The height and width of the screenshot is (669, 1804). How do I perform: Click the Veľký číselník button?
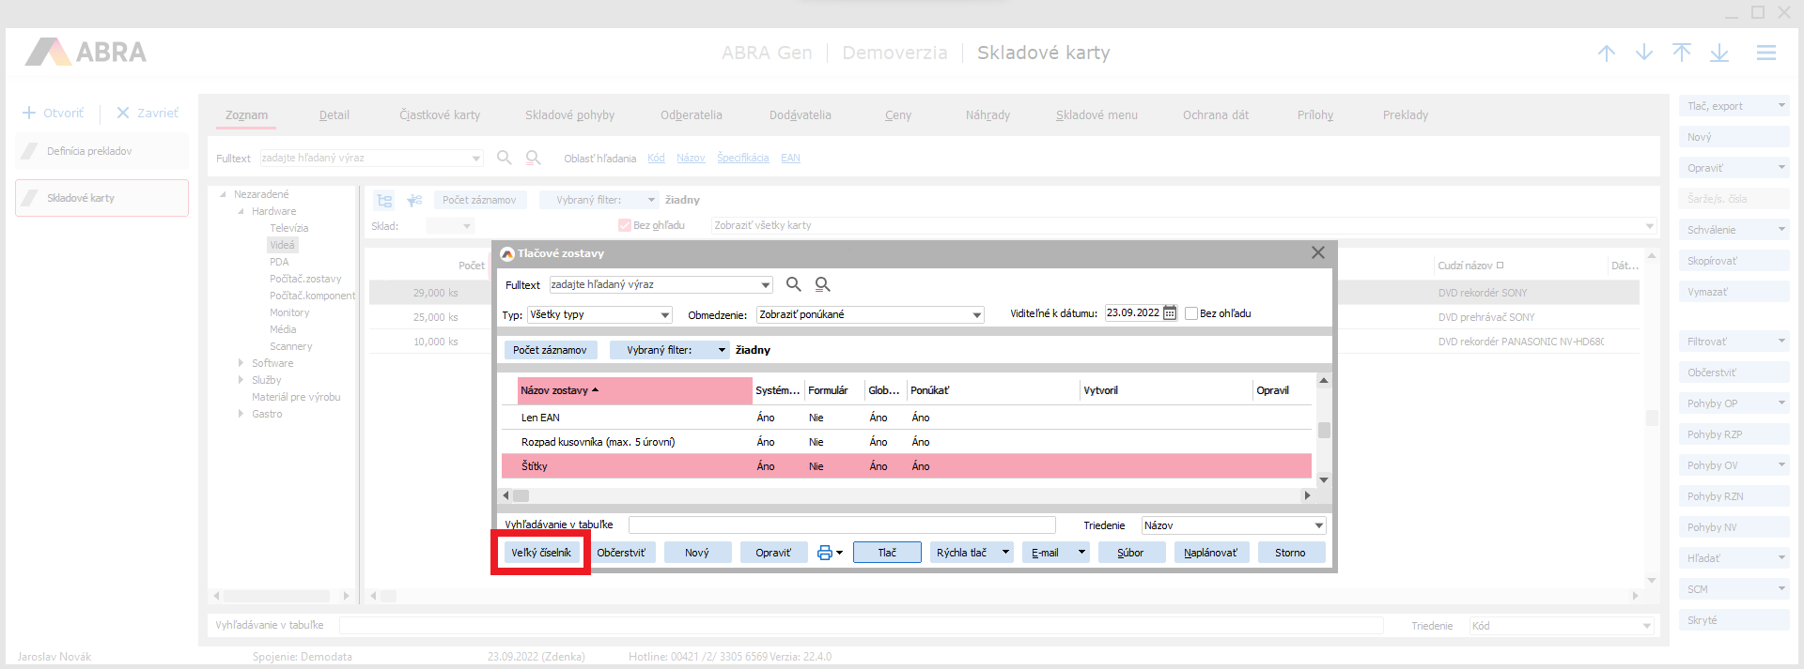(x=541, y=553)
